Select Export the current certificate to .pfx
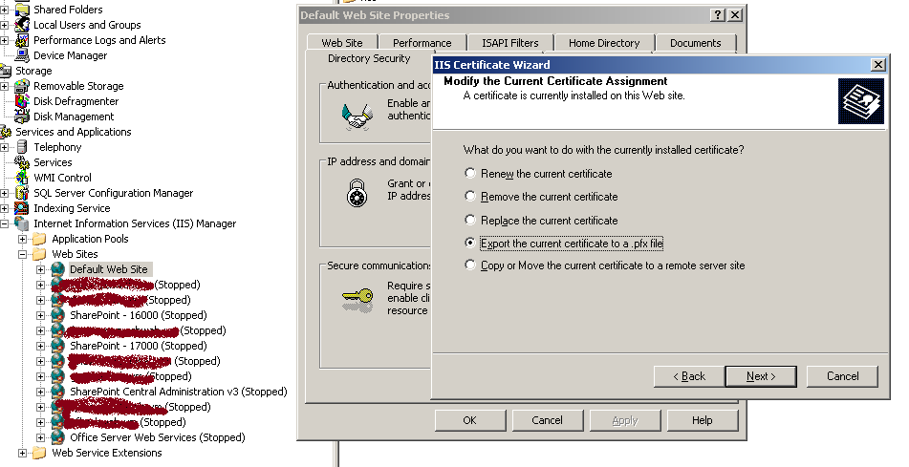The height and width of the screenshot is (467, 909). (x=470, y=243)
